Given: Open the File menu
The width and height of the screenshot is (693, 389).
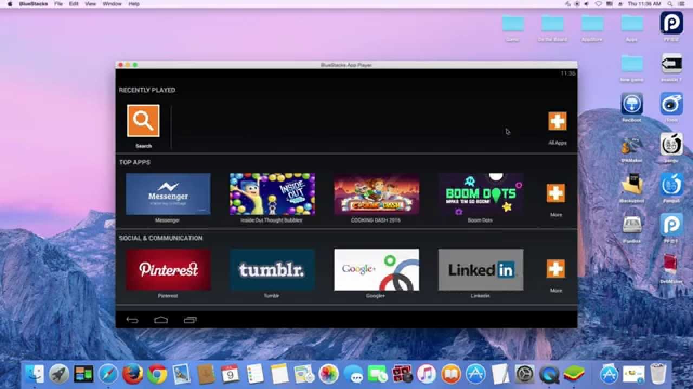Looking at the screenshot, I should click(x=58, y=4).
